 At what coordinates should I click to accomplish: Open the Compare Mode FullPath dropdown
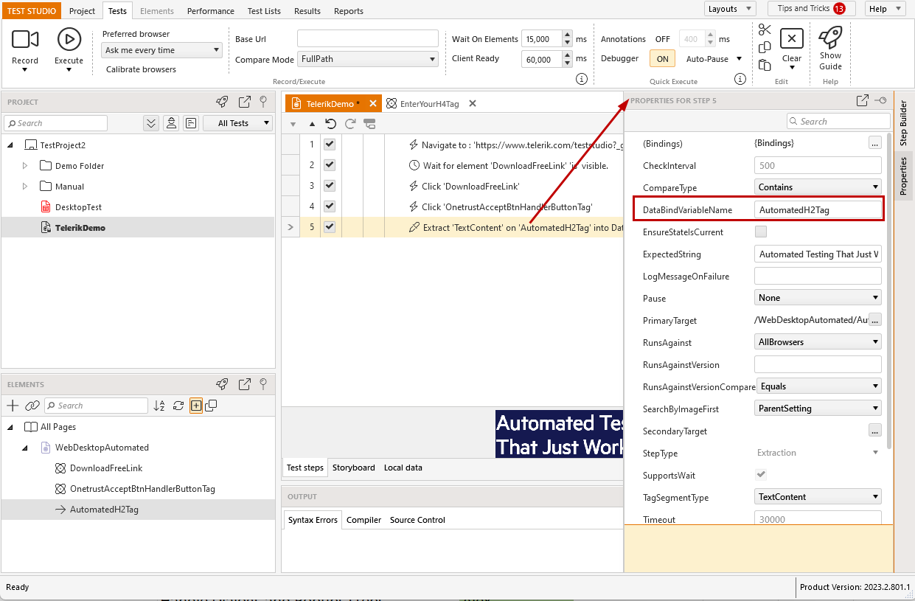[368, 59]
